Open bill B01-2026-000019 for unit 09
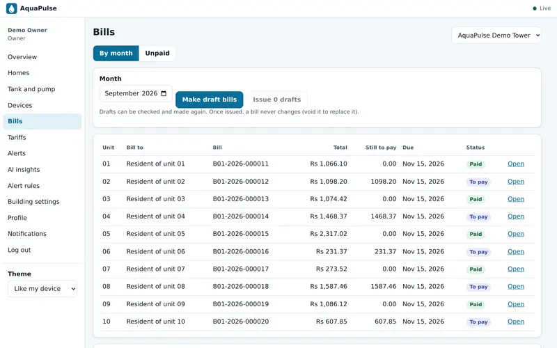The height and width of the screenshot is (348, 557). click(515, 304)
